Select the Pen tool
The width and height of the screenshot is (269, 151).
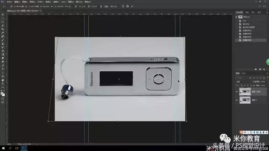pos(3,65)
